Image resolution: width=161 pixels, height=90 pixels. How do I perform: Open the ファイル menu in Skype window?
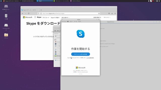pos(64,21)
